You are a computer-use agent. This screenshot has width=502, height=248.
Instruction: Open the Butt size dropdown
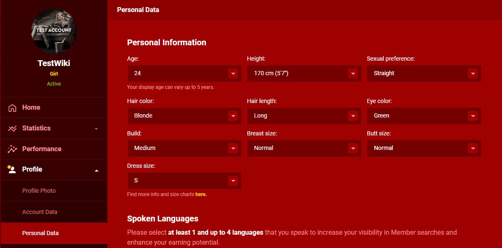point(424,148)
